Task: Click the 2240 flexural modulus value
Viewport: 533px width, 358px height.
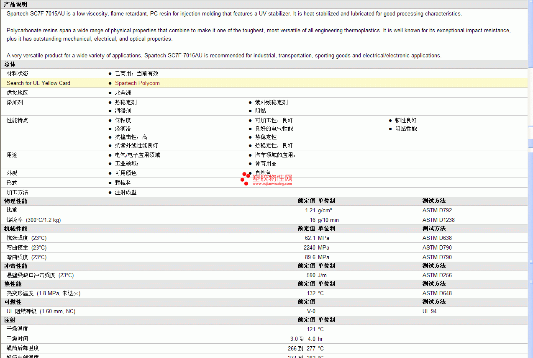Action: click(x=310, y=247)
